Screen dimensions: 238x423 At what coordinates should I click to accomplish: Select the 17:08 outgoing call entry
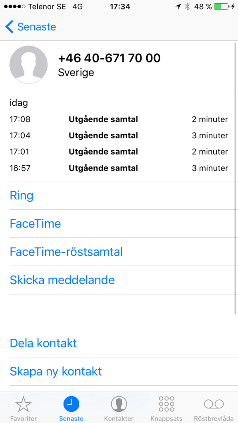[119, 119]
